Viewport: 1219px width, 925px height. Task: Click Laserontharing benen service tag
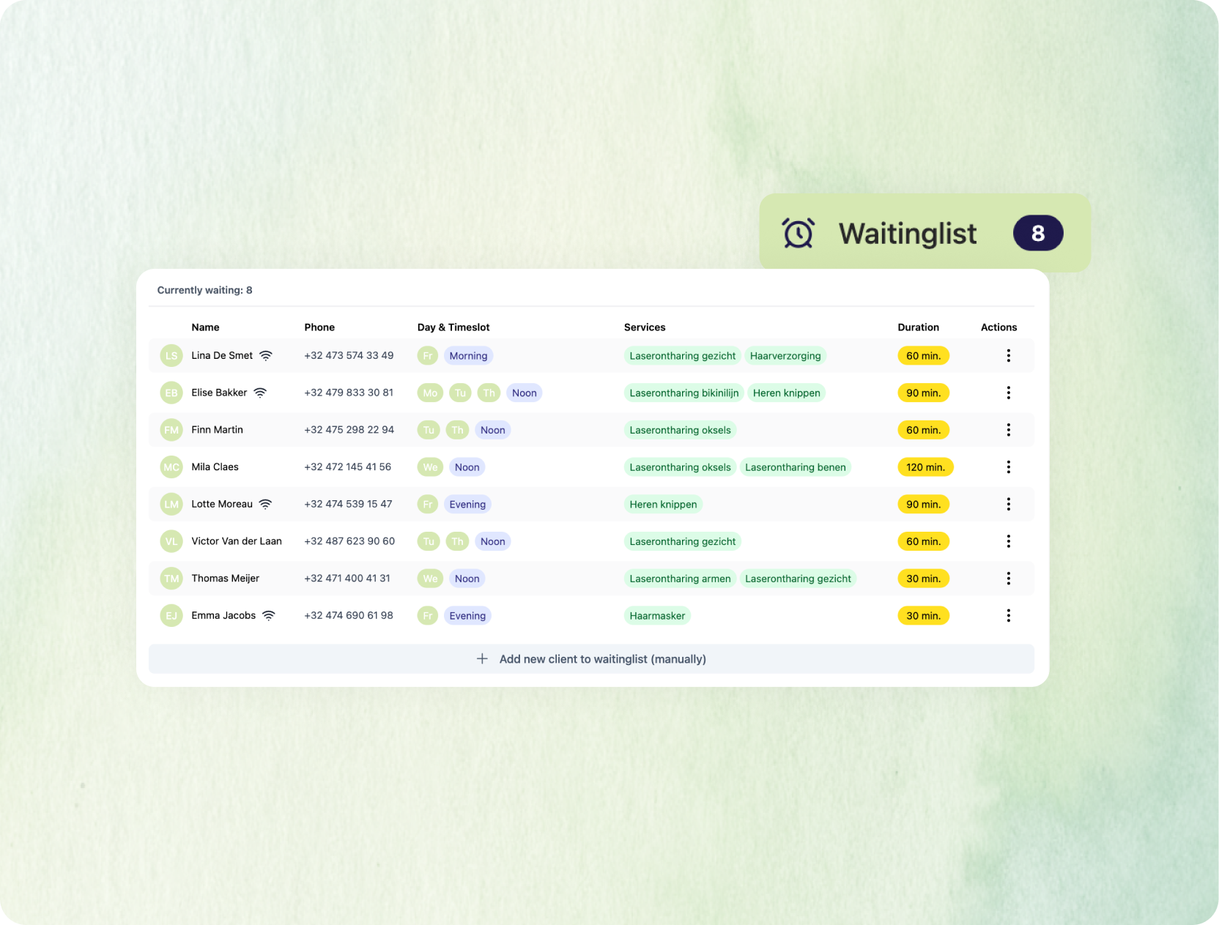click(796, 467)
